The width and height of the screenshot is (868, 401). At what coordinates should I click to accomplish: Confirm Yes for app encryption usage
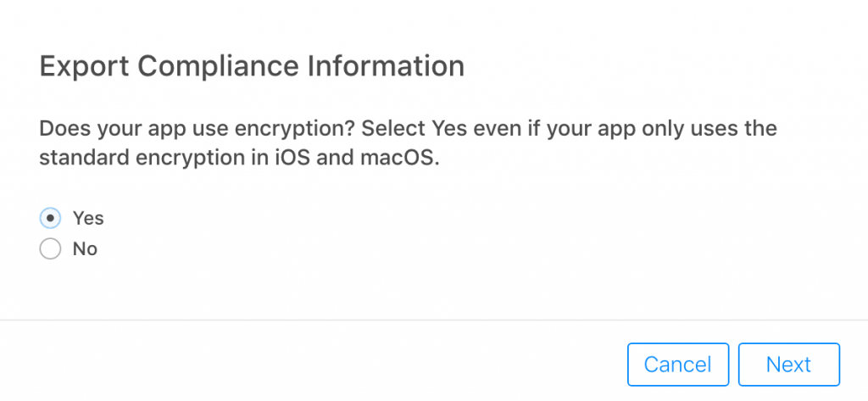tap(50, 218)
